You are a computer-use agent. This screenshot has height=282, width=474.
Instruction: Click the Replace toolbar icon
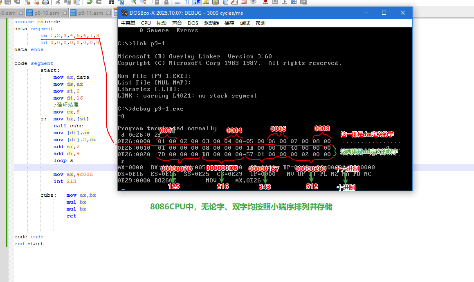coord(121,2)
